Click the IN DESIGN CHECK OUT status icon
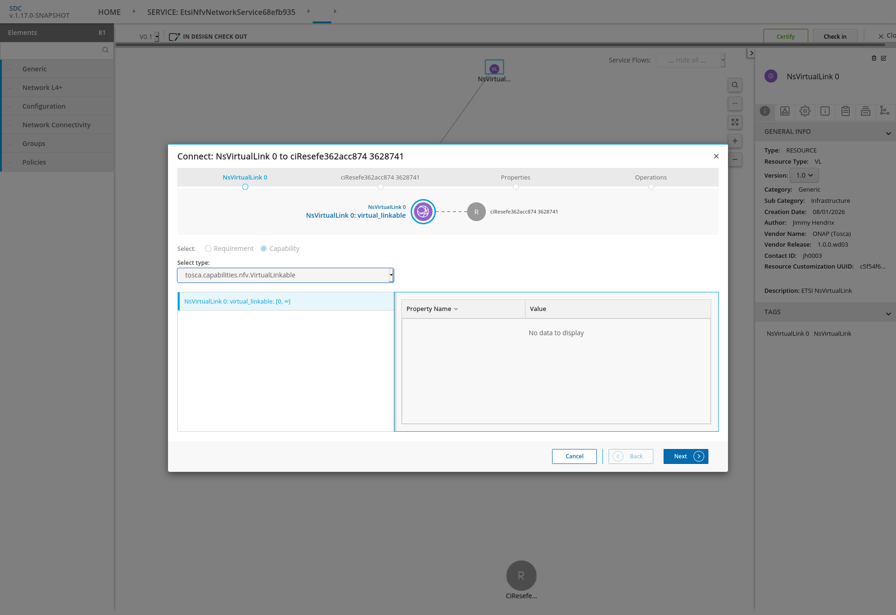 pos(174,36)
